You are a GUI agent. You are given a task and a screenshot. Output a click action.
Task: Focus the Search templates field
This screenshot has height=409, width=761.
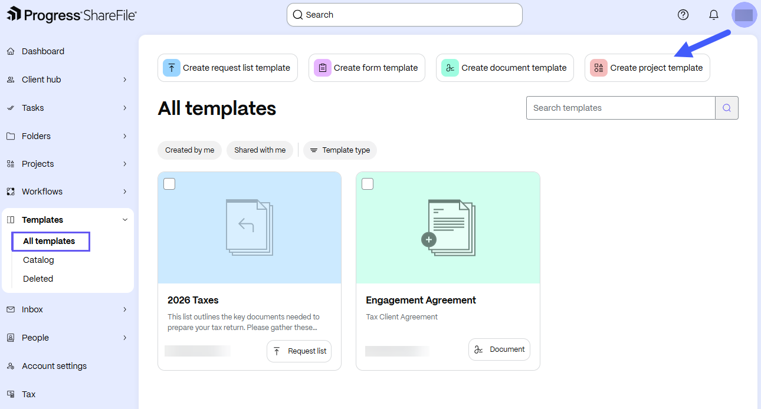click(621, 108)
